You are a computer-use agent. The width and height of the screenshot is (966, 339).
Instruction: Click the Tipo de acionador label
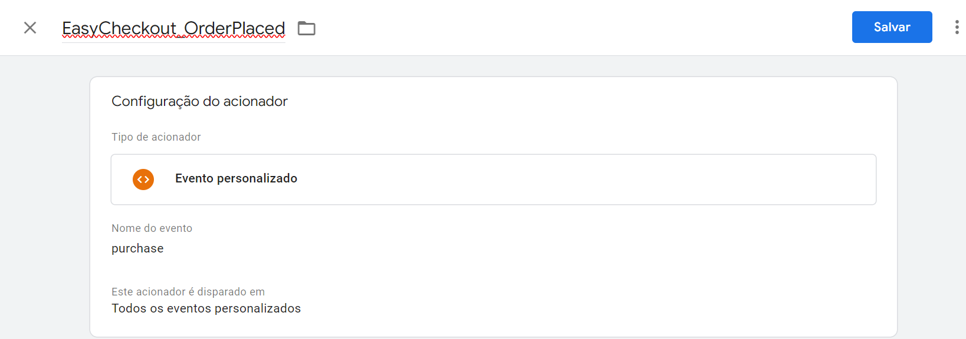[x=156, y=137]
